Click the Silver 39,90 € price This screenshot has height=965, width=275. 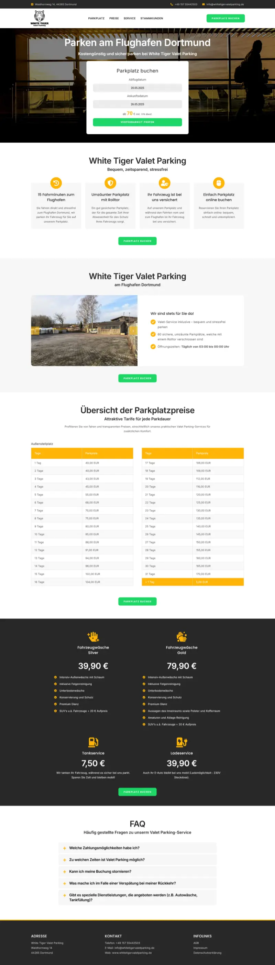point(93,666)
